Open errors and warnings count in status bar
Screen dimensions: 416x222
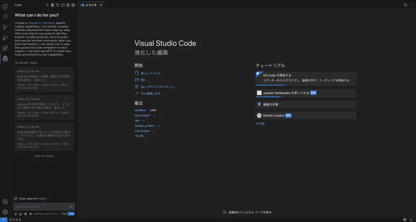coord(15,220)
